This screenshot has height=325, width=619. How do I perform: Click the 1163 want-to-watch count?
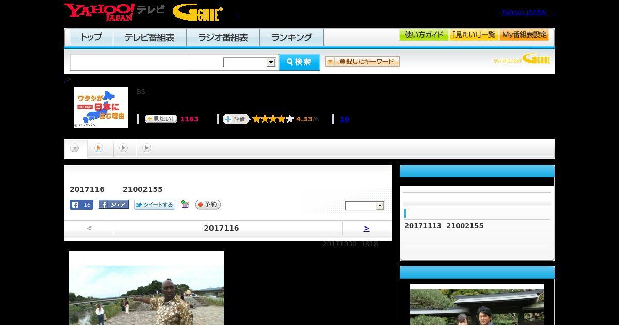click(189, 119)
